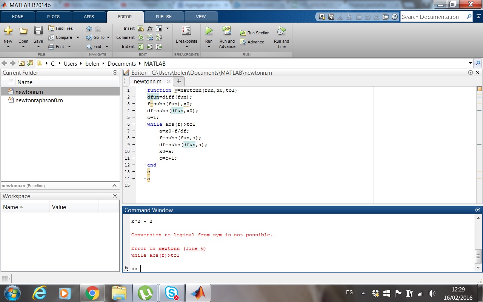
Task: Click the Save floppy disk icon
Action: [38, 31]
